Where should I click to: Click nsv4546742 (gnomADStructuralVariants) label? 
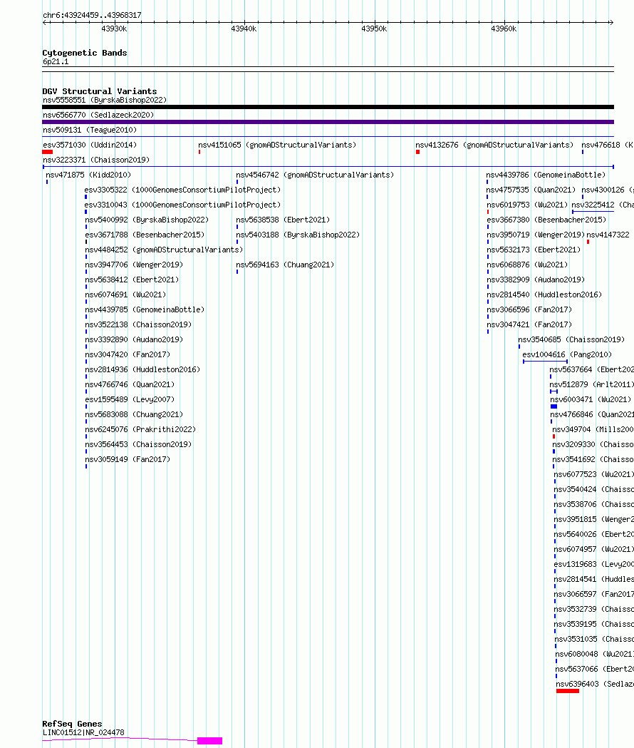315,175
